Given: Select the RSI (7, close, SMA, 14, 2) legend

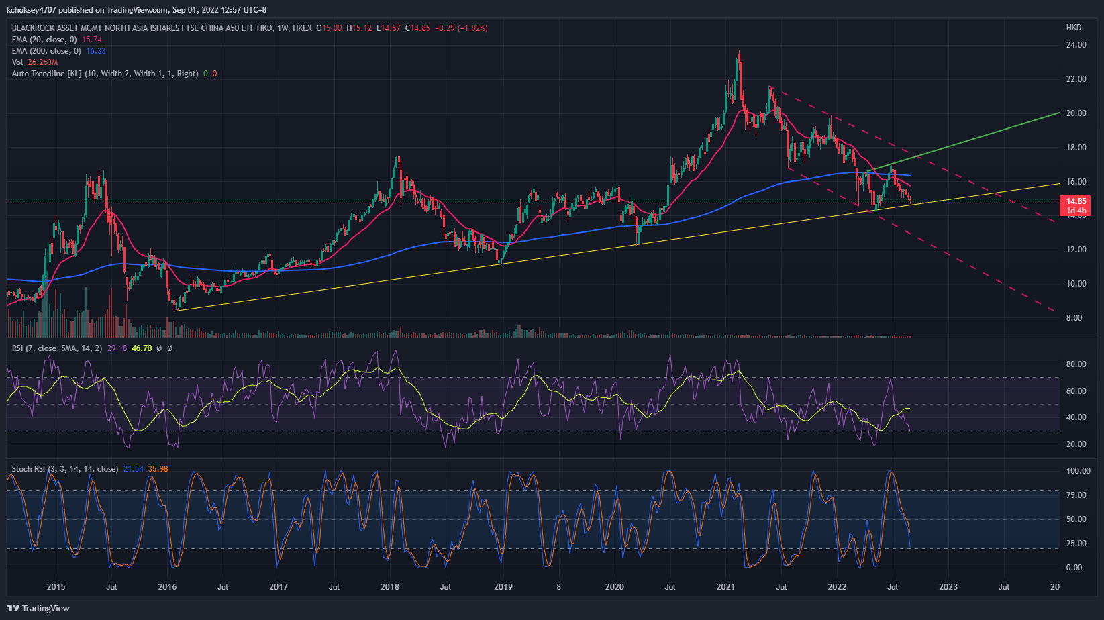Looking at the screenshot, I should pyautogui.click(x=57, y=348).
